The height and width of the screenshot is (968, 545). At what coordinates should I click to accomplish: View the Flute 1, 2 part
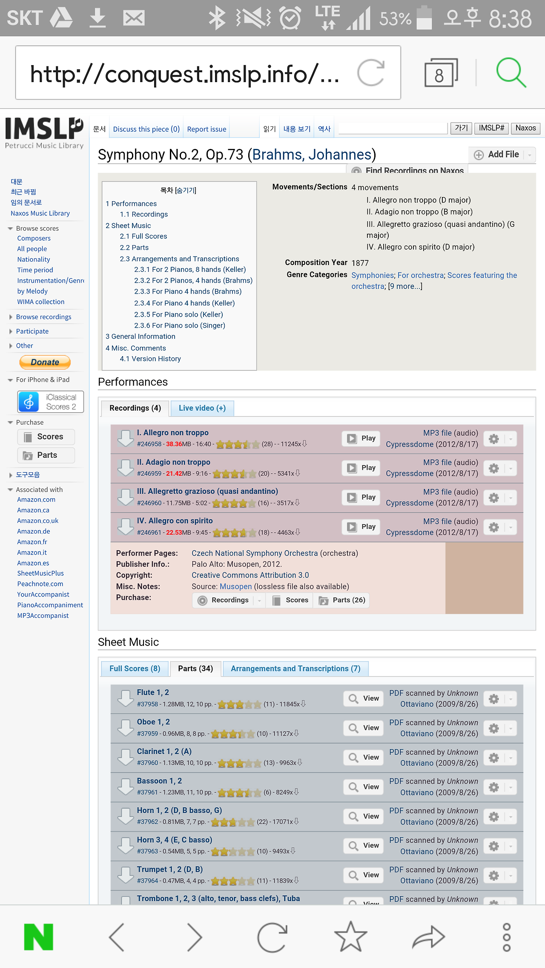point(364,698)
